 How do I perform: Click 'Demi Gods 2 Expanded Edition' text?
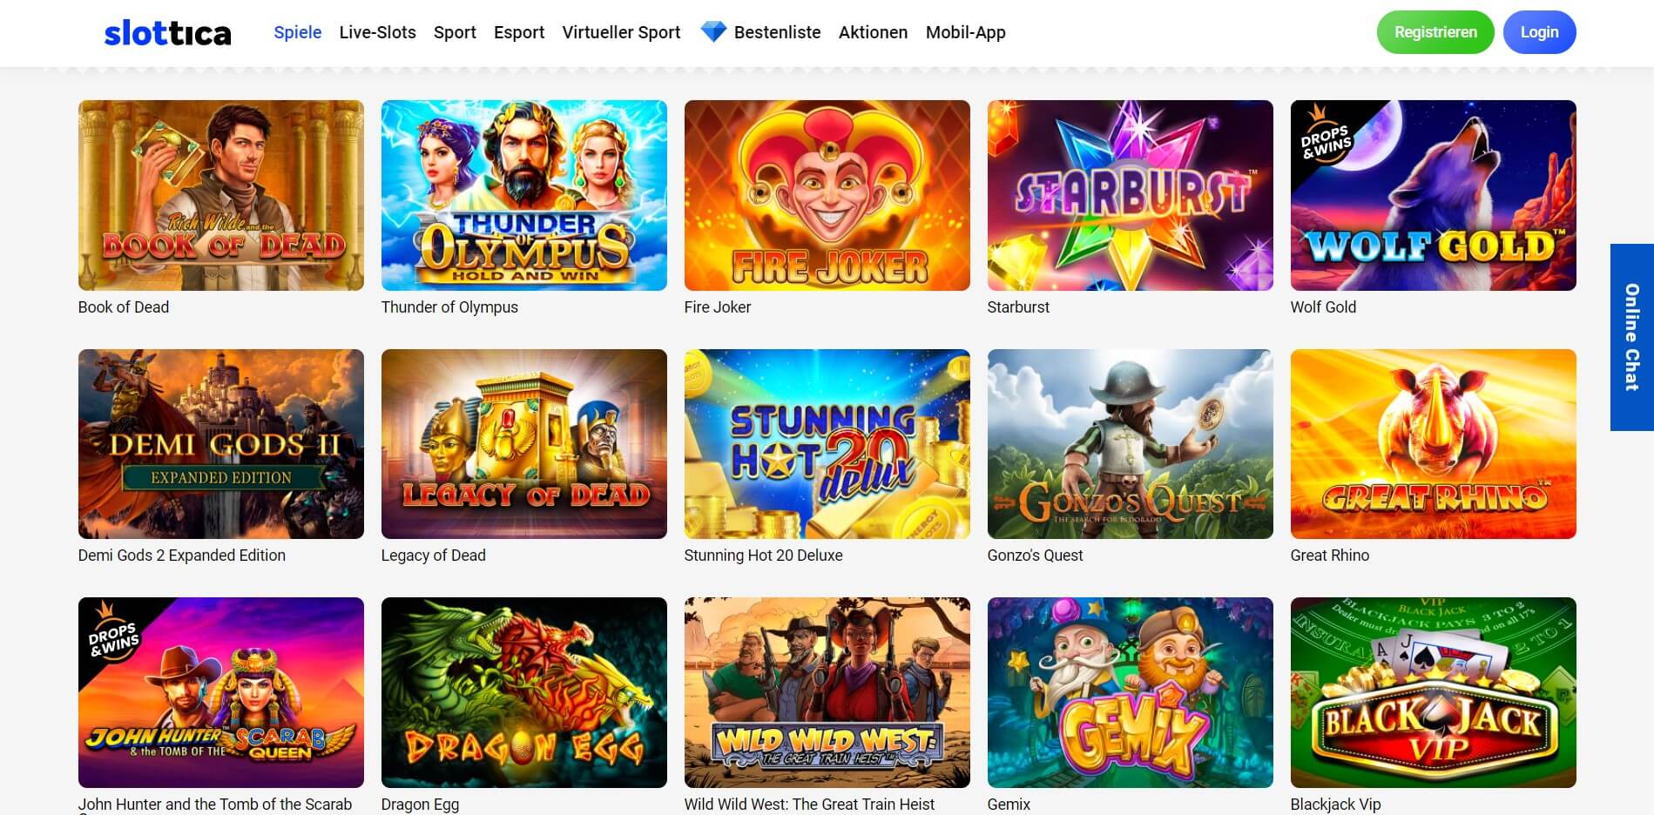click(182, 556)
